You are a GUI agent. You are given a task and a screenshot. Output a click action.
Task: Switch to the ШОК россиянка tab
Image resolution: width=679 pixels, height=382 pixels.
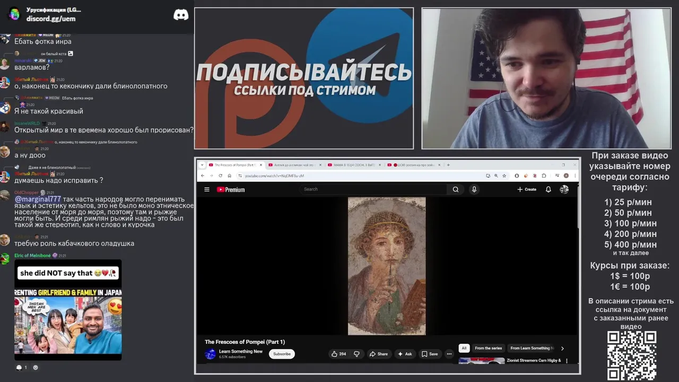click(x=414, y=165)
